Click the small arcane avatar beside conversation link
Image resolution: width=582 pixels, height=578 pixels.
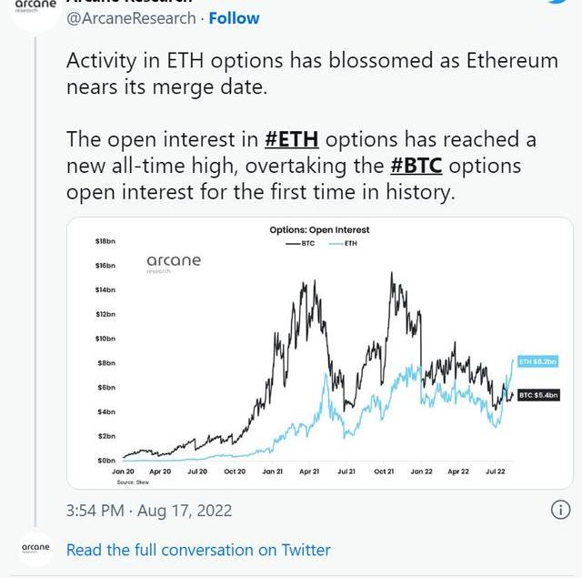click(x=36, y=549)
